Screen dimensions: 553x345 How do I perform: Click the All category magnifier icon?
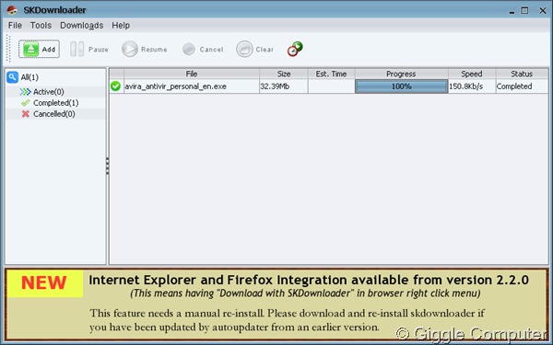12,77
